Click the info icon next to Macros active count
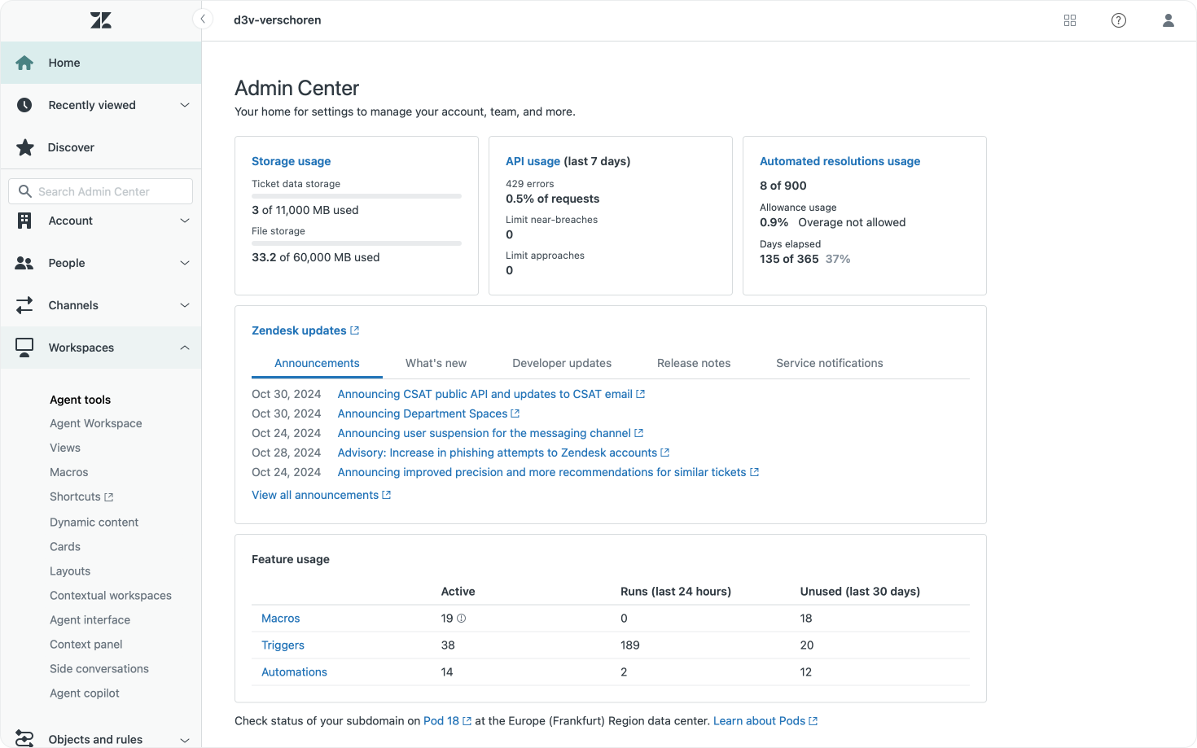This screenshot has width=1197, height=748. [x=462, y=619]
